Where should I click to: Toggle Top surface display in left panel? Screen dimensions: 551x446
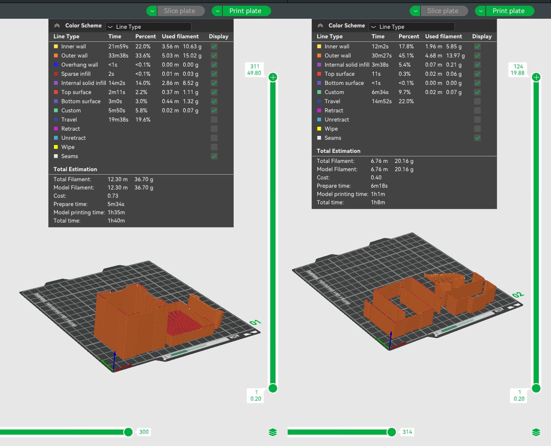(214, 92)
